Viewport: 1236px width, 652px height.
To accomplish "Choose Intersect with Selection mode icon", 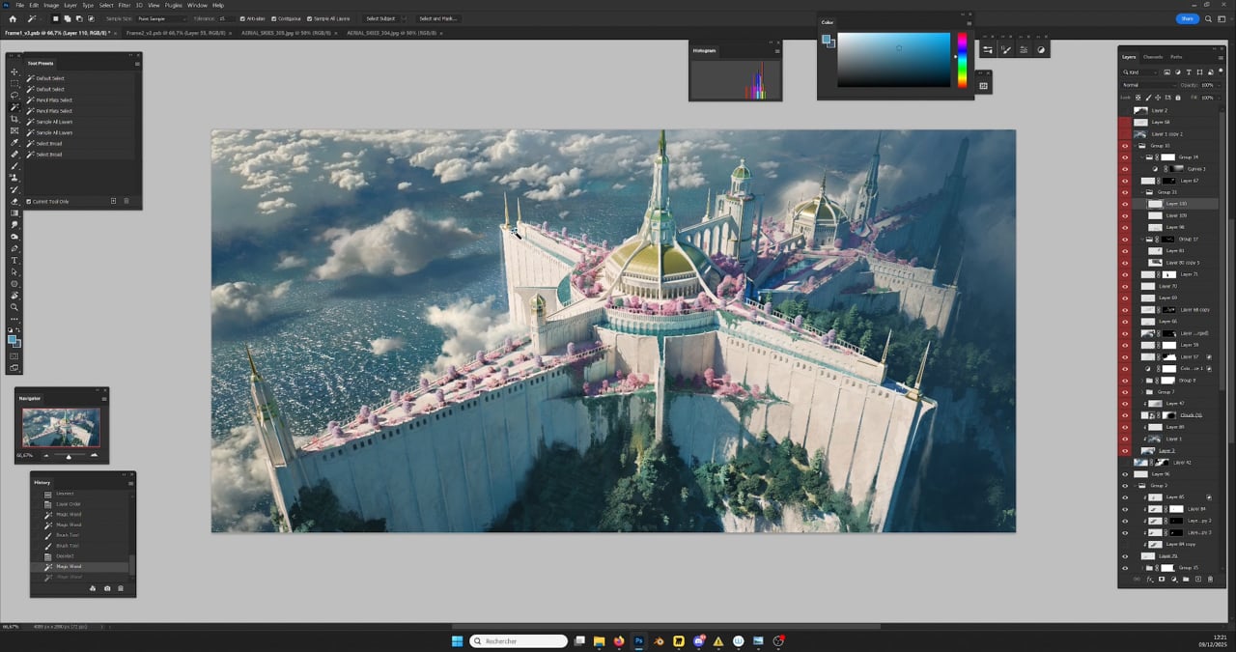I will point(91,18).
